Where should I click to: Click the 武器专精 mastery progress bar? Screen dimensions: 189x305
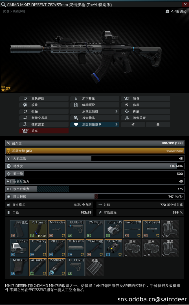coord(95,151)
